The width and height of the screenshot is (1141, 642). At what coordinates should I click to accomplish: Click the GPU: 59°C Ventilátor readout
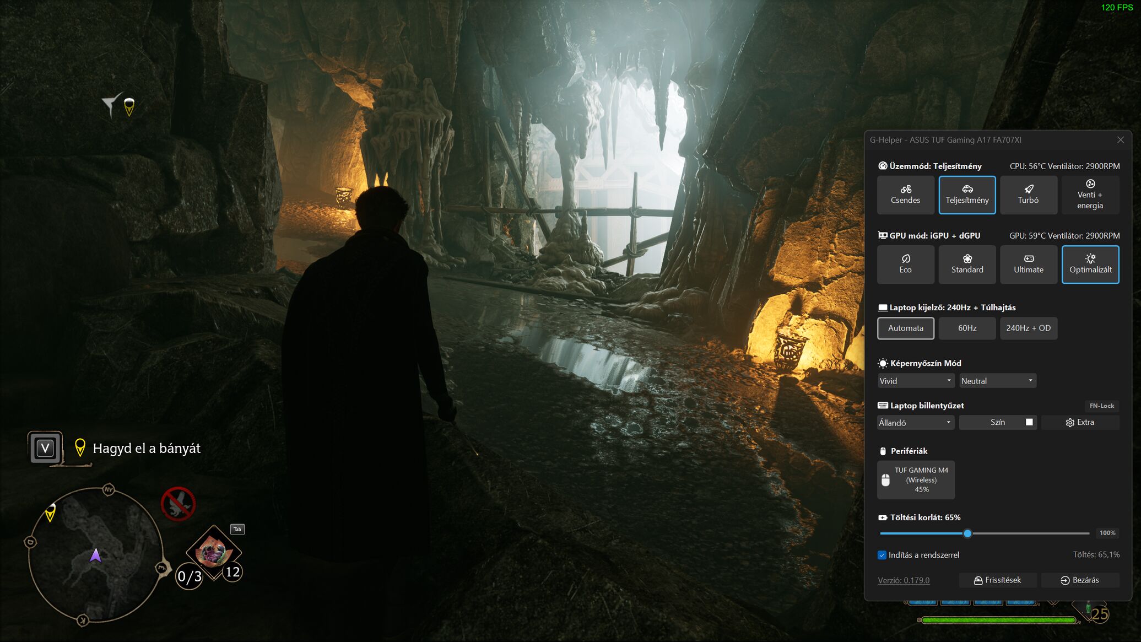coord(1064,235)
